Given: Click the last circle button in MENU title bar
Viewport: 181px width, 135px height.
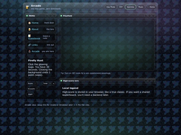Looking at the screenshot, I should pyautogui.click(x=54, y=16).
